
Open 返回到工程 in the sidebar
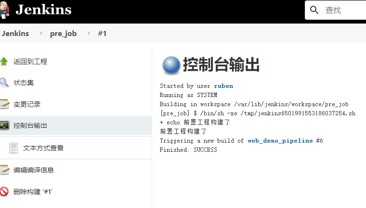[x=30, y=61]
